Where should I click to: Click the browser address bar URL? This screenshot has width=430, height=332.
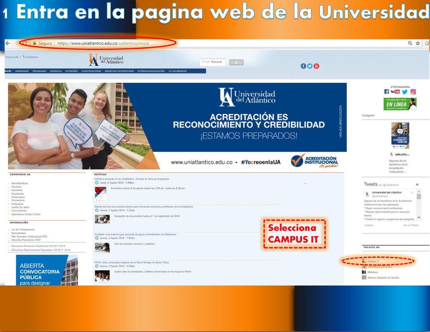pos(103,43)
